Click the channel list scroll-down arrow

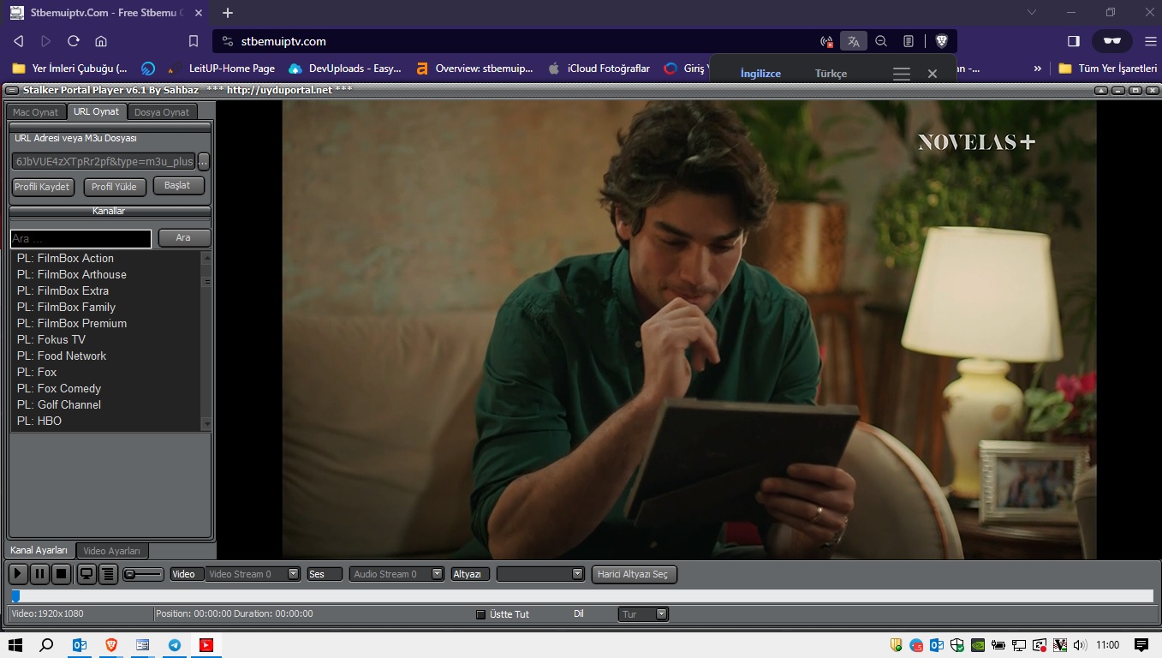tap(206, 423)
